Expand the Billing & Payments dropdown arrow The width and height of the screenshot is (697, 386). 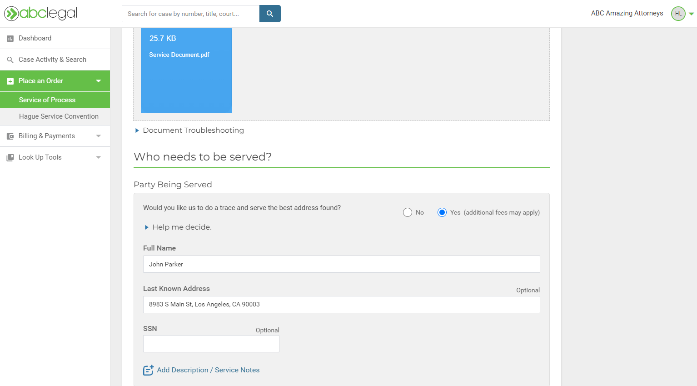tap(99, 136)
